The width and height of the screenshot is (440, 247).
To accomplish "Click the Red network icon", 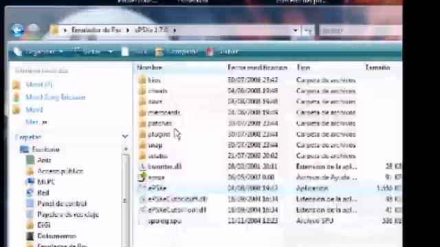I will pos(30,193).
